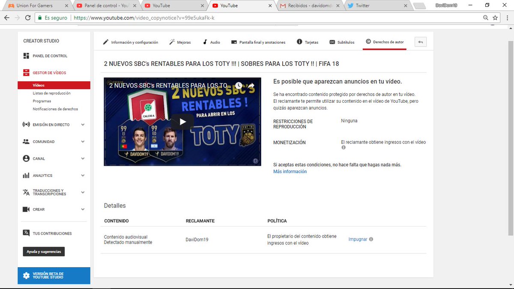Select Vídeos in the sidebar
Image resolution: width=514 pixels, height=289 pixels.
point(54,85)
